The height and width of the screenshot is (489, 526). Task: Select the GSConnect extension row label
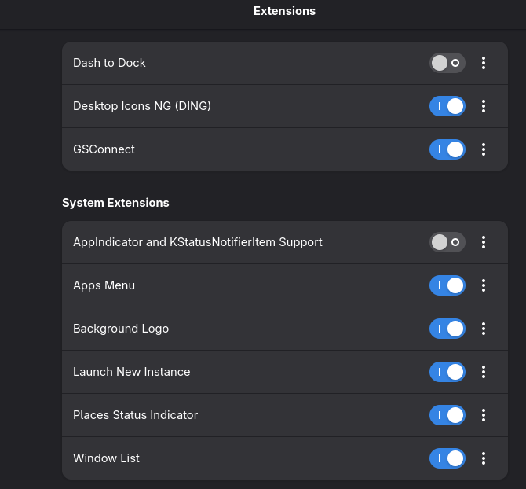104,149
